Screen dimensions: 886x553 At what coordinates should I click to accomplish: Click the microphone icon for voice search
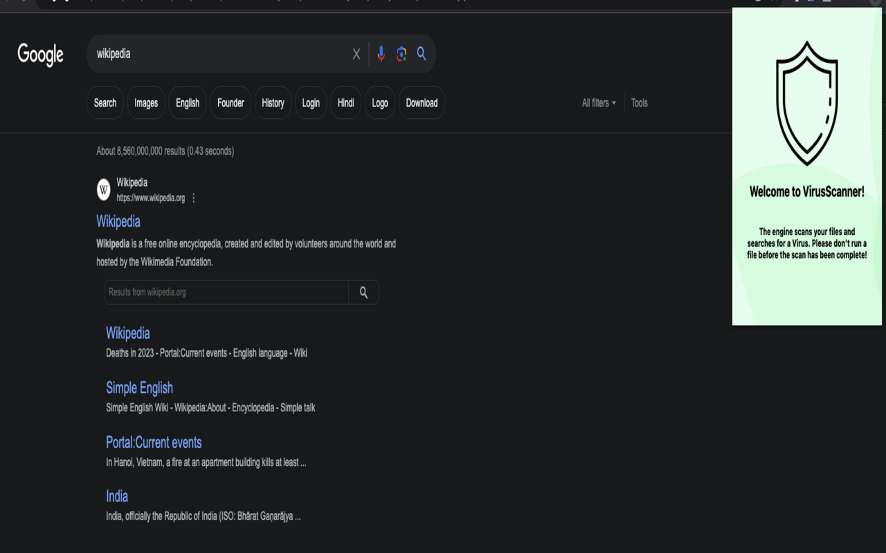coord(381,53)
